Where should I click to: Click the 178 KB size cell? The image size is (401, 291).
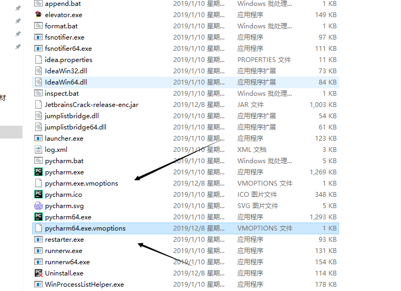[326, 285]
